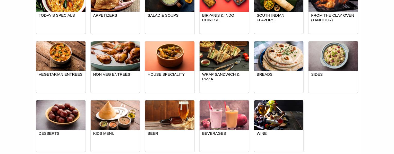The image size is (394, 154).
Task: Select the Desserts gulab jamun photo
Action: tap(61, 115)
